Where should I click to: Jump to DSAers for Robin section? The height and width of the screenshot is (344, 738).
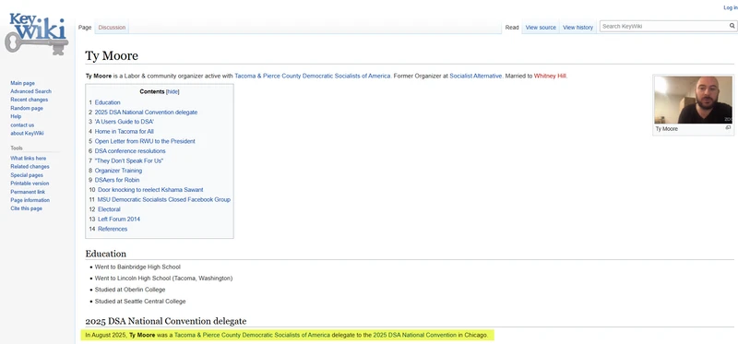[x=117, y=180]
